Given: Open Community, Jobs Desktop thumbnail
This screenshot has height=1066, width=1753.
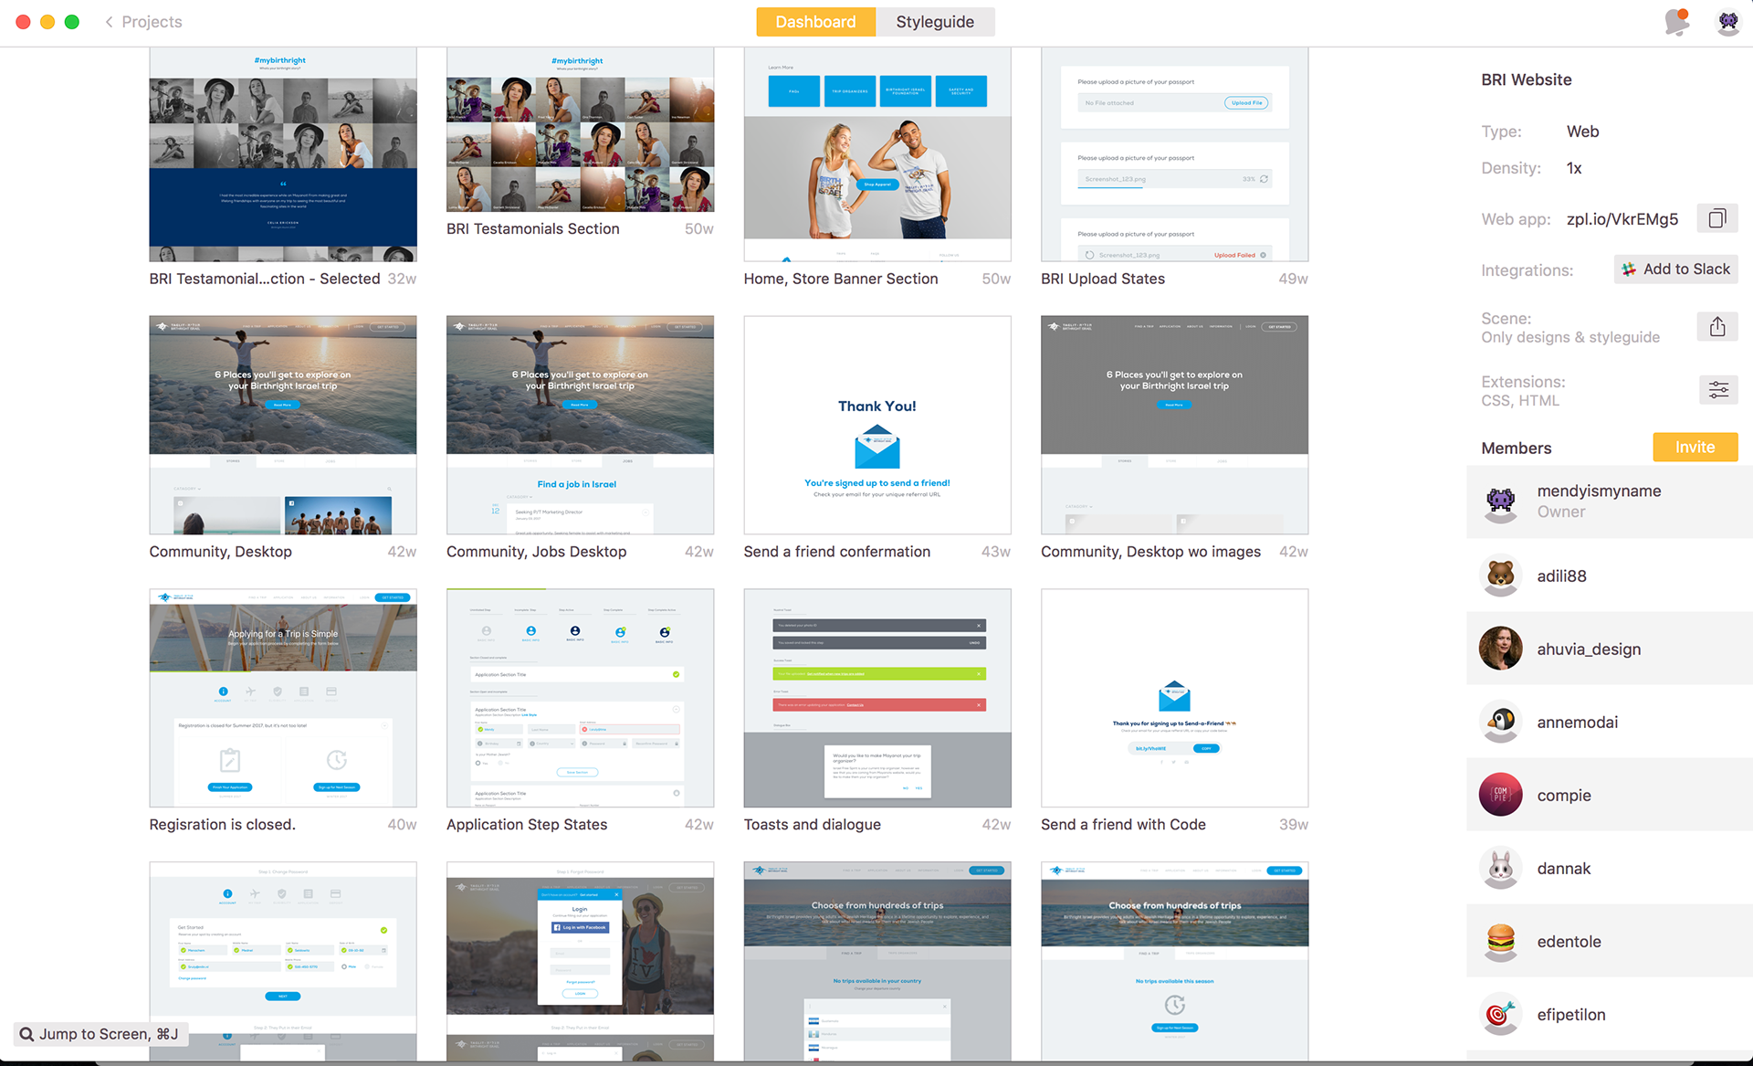Looking at the screenshot, I should point(580,425).
